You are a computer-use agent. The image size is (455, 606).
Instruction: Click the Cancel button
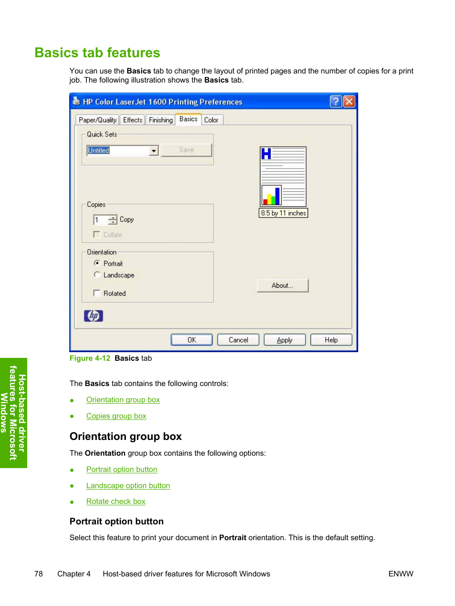click(x=238, y=340)
